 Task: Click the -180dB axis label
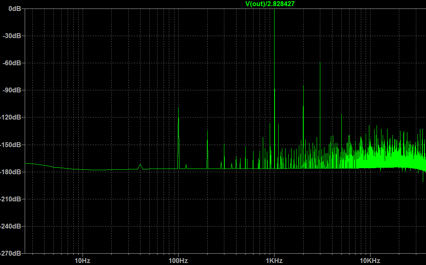click(10, 172)
